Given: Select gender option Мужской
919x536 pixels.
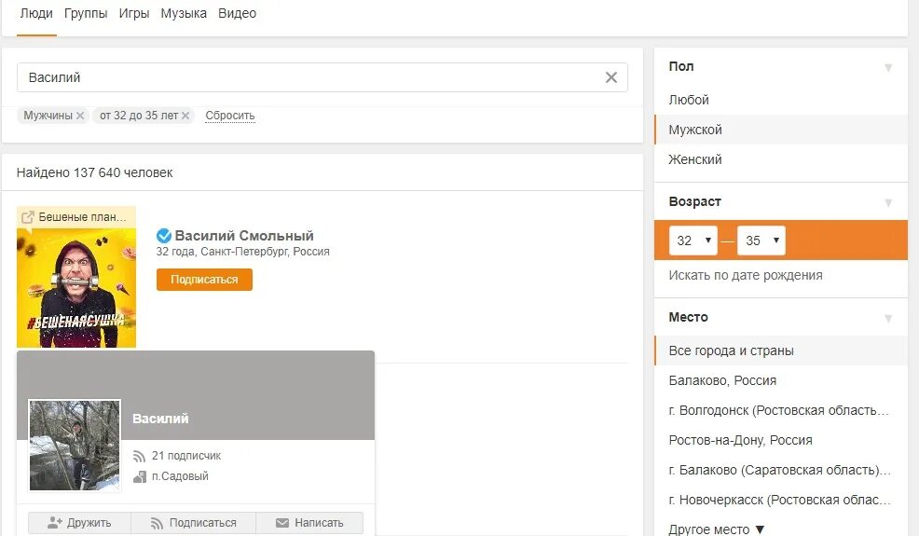Looking at the screenshot, I should click(x=781, y=130).
